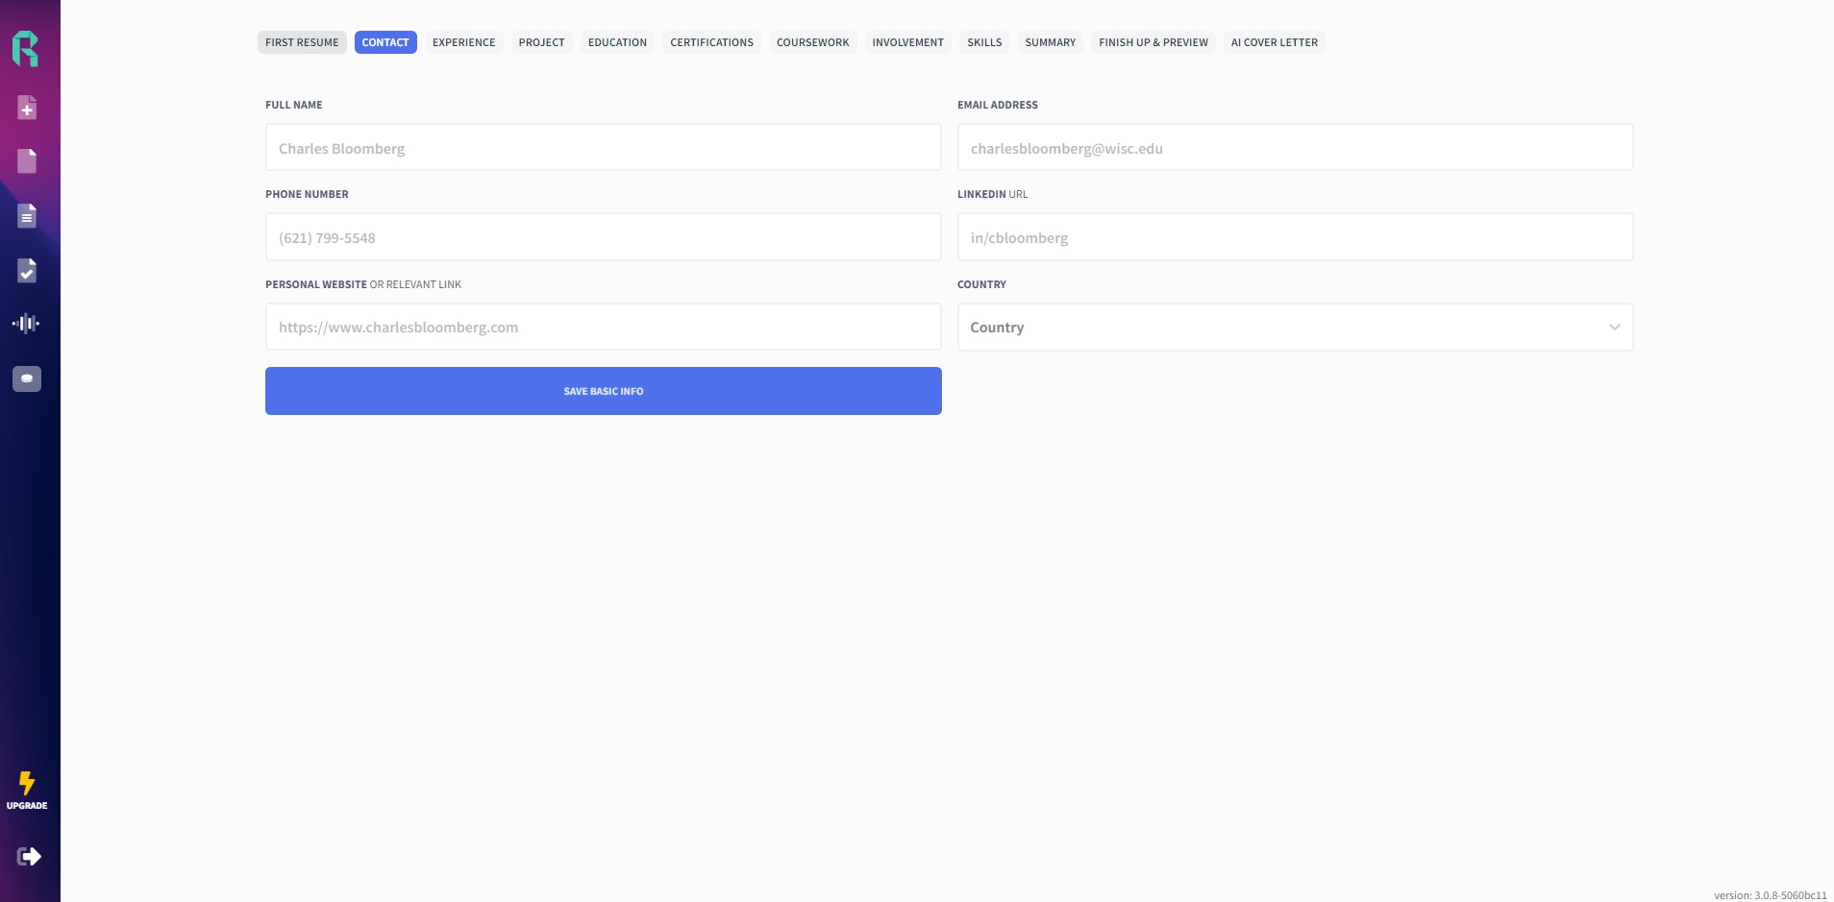The width and height of the screenshot is (1834, 902).
Task: Open AI Cover Letter tab
Action: [x=1275, y=42]
